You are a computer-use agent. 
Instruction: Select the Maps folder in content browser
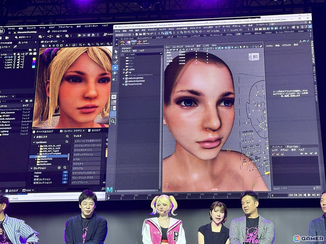(x=48, y=156)
